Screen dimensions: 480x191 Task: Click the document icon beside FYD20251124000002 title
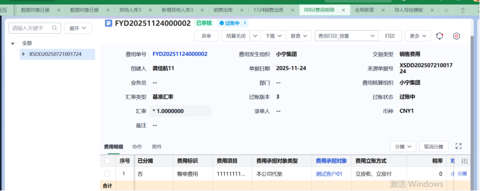pos(109,23)
